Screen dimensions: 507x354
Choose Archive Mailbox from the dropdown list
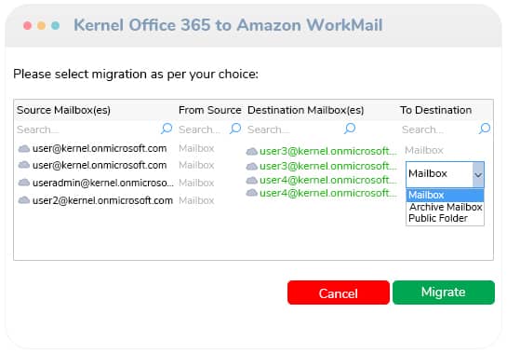446,207
